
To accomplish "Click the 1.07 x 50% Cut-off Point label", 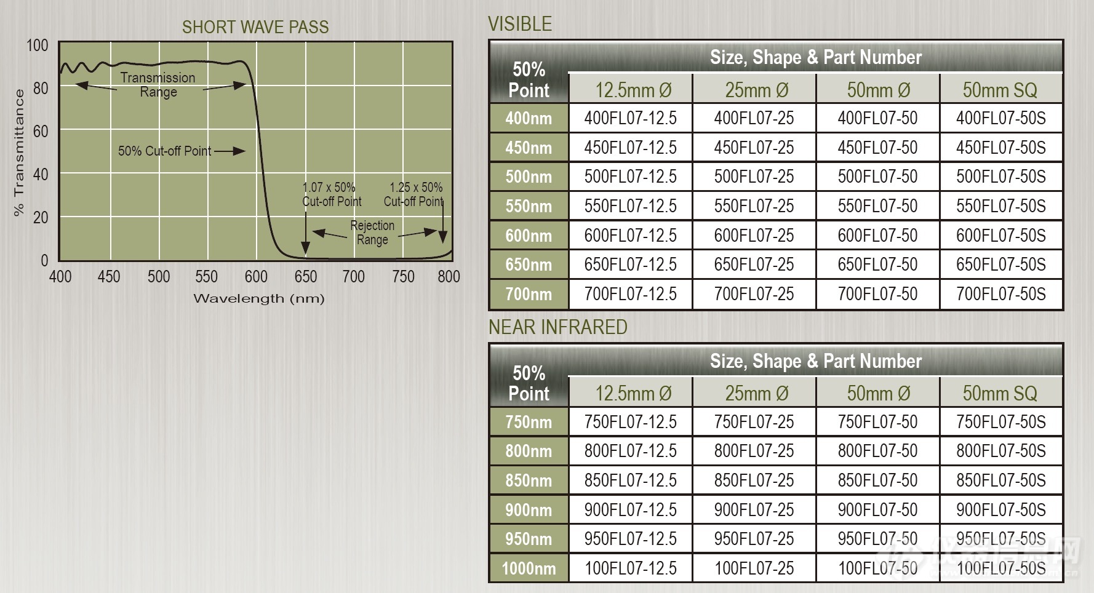I will (332, 194).
